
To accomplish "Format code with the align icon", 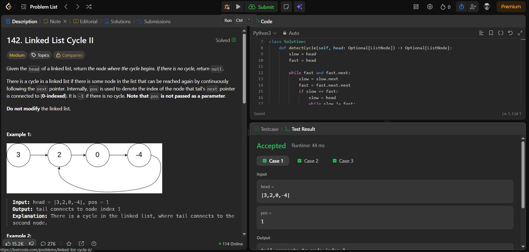I will point(481,33).
